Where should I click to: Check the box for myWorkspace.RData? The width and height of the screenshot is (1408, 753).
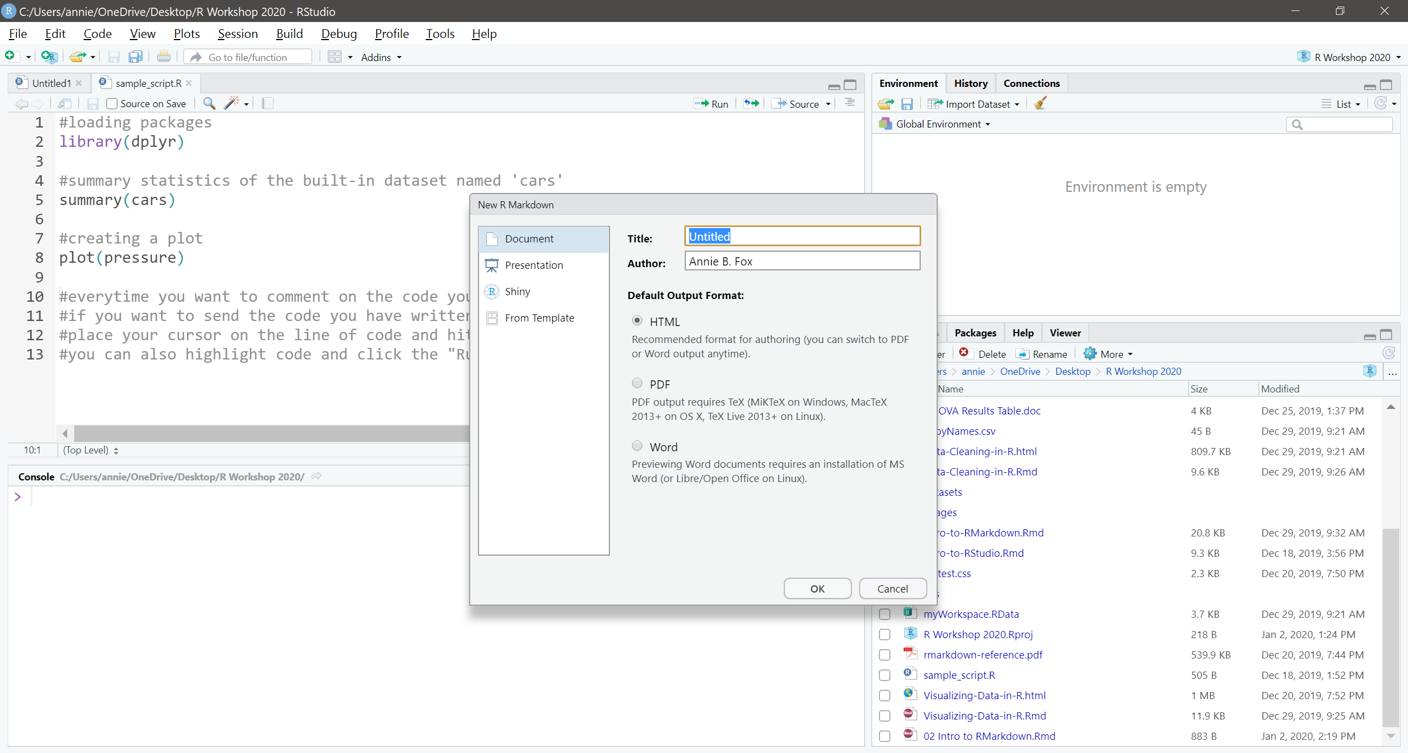(x=884, y=614)
